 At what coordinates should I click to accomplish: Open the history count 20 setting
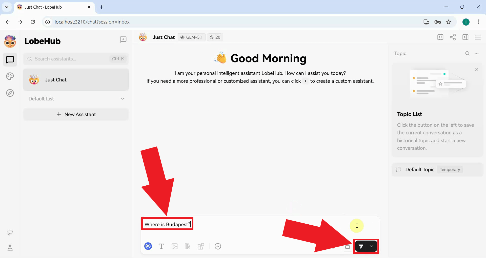[215, 37]
